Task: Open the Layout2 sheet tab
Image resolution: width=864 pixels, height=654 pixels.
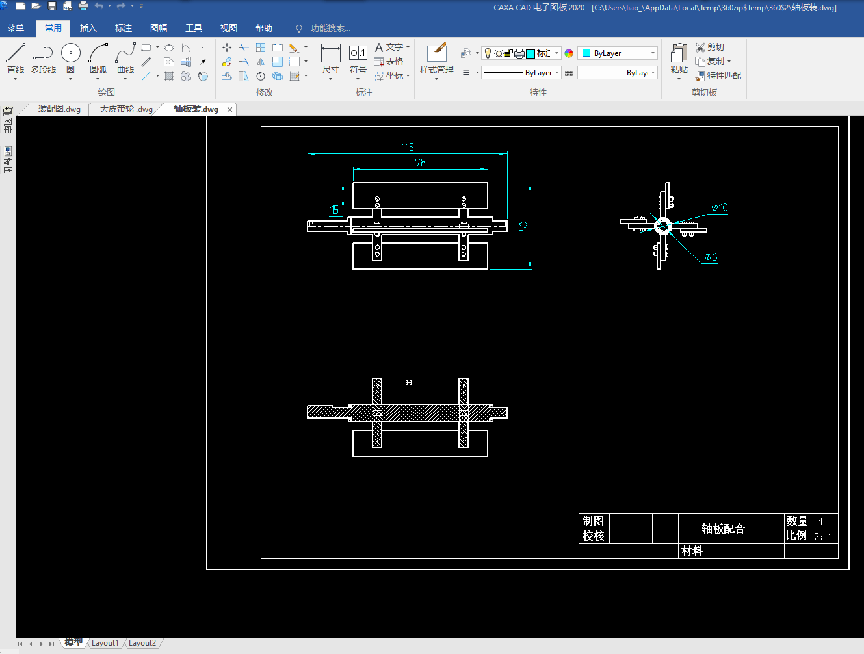Action: click(142, 643)
